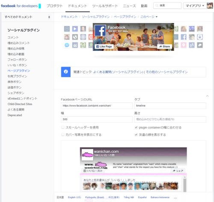
Task: Open よくある質問(ソーシャルプラグイン) related topic link
Action: tap(118, 72)
